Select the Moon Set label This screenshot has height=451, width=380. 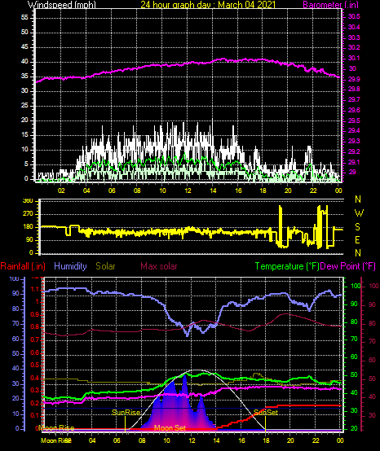tap(170, 428)
